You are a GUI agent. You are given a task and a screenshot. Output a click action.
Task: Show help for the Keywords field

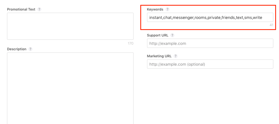point(167,9)
